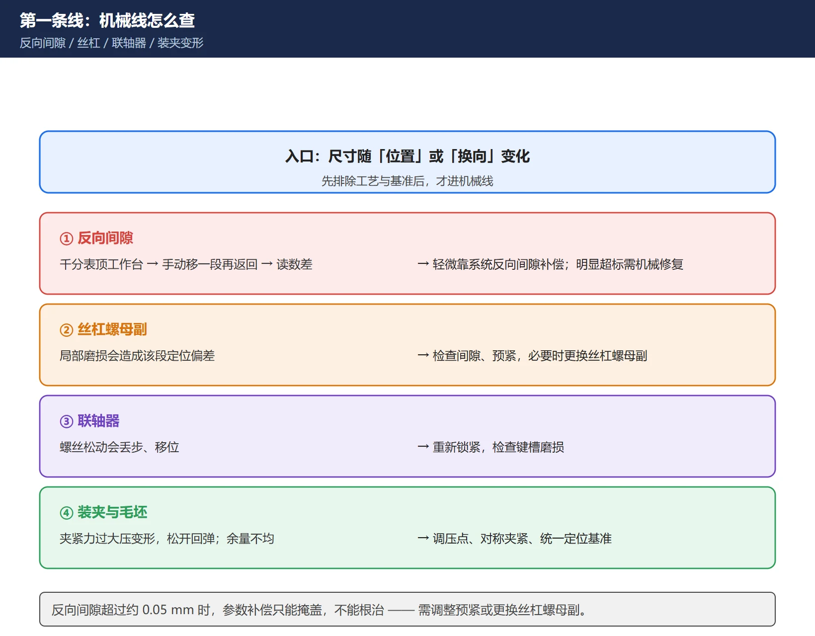
Task: Click text 千分表顶工作台 → 手动移一段再返回 → 读数差
Action: pyautogui.click(x=186, y=264)
